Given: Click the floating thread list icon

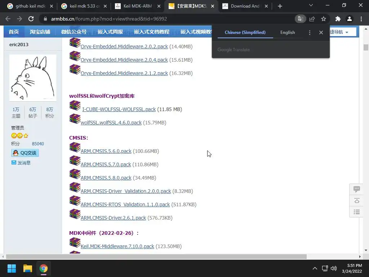Looking at the screenshot, I should coord(356,212).
